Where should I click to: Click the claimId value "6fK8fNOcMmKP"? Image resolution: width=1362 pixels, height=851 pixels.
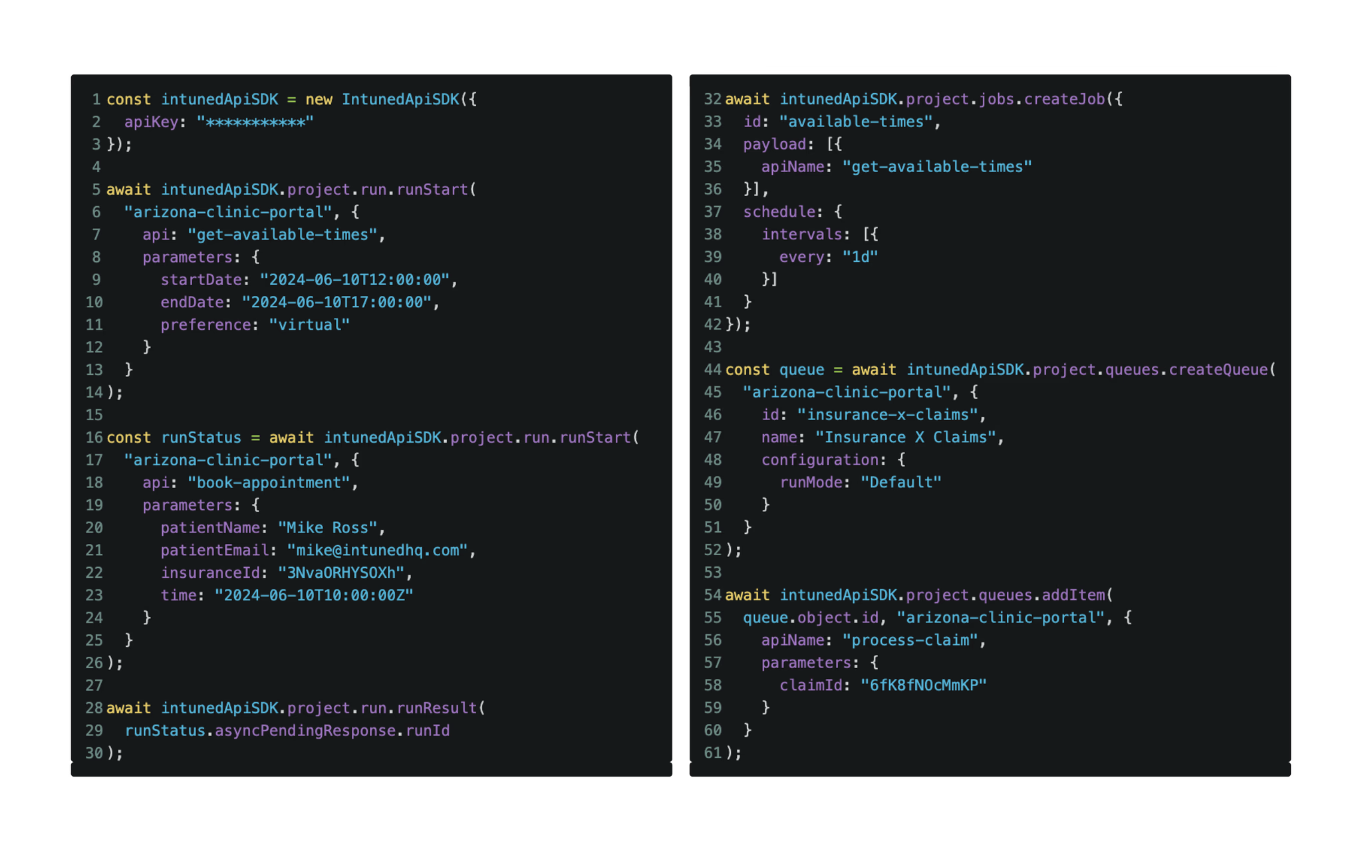pyautogui.click(x=923, y=685)
